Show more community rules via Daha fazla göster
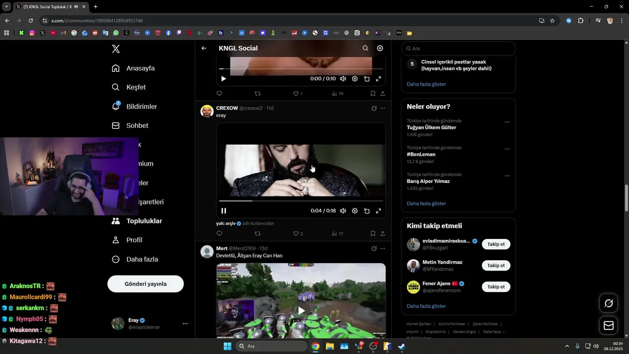629x354 pixels. 427,84
